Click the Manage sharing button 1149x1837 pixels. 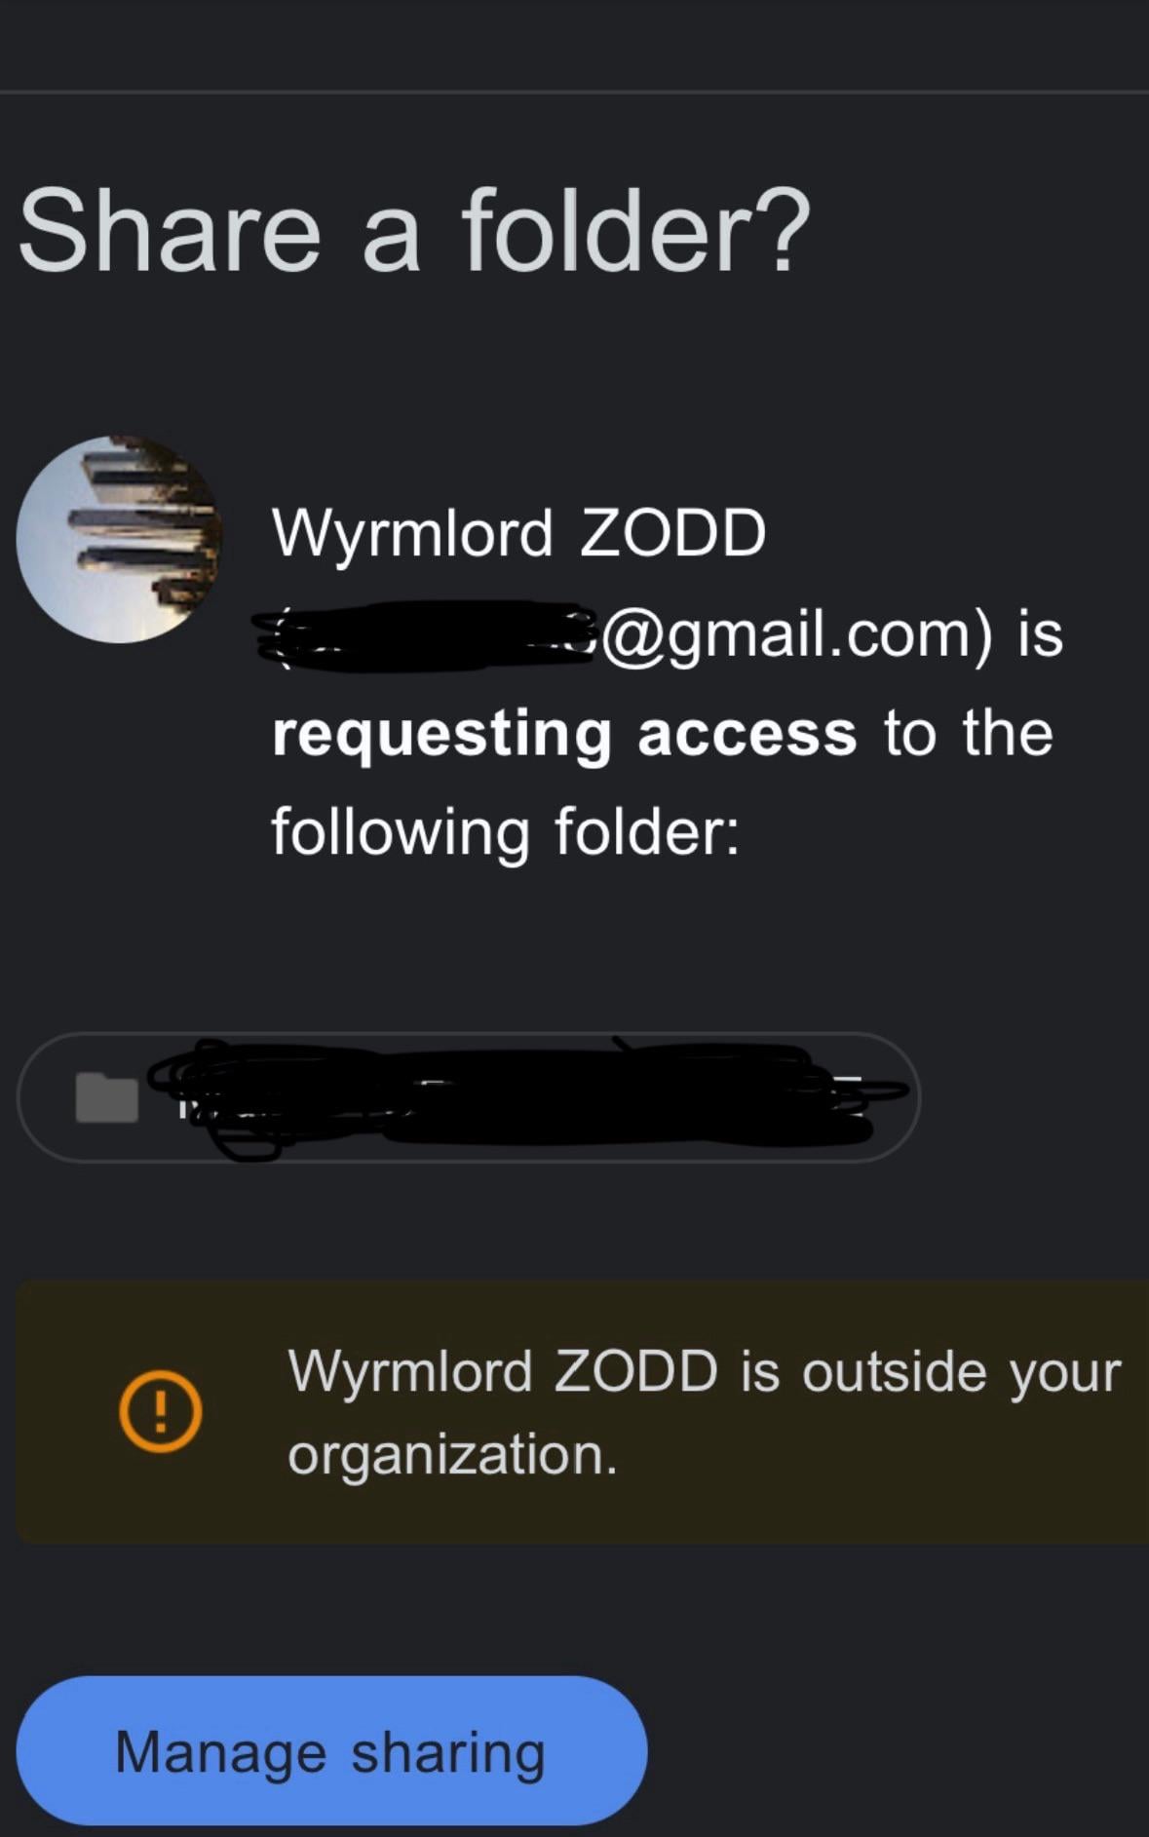coord(331,1750)
